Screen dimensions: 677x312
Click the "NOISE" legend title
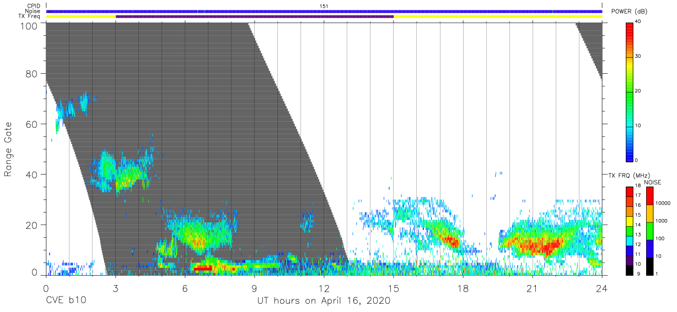652,182
